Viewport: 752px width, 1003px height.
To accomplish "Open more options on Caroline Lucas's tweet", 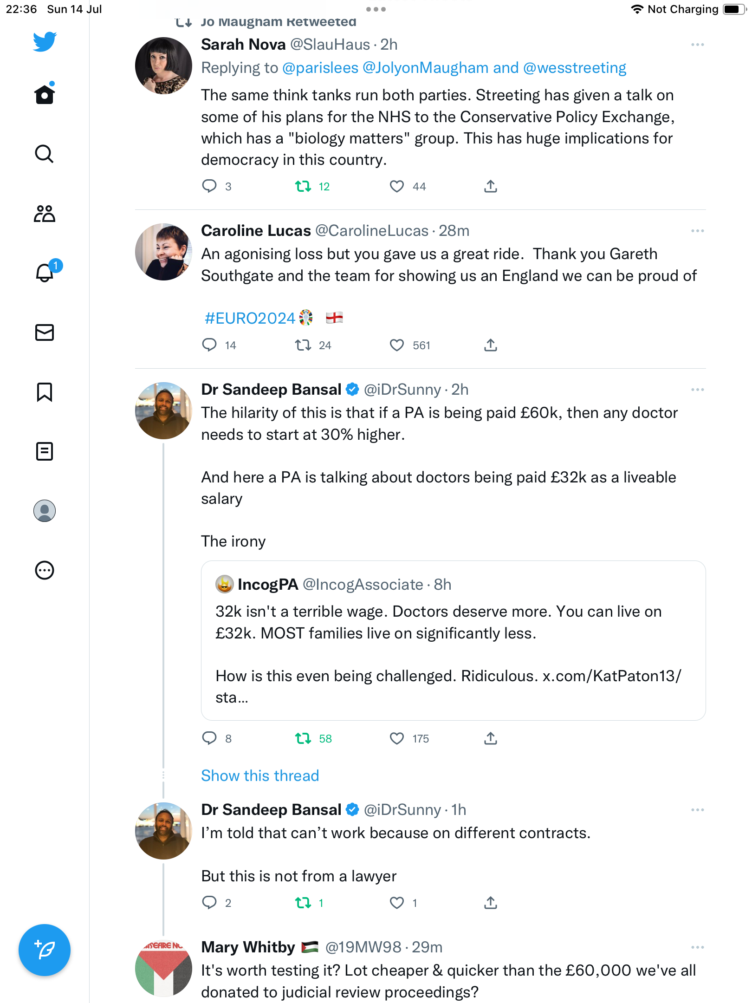I will click(x=697, y=231).
